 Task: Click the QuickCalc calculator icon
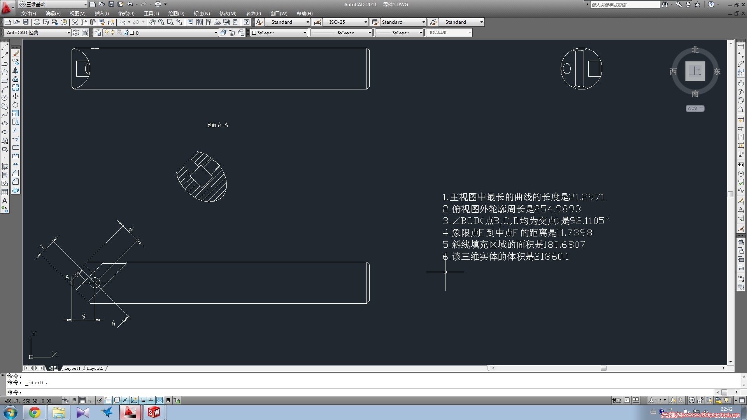[x=235, y=22]
